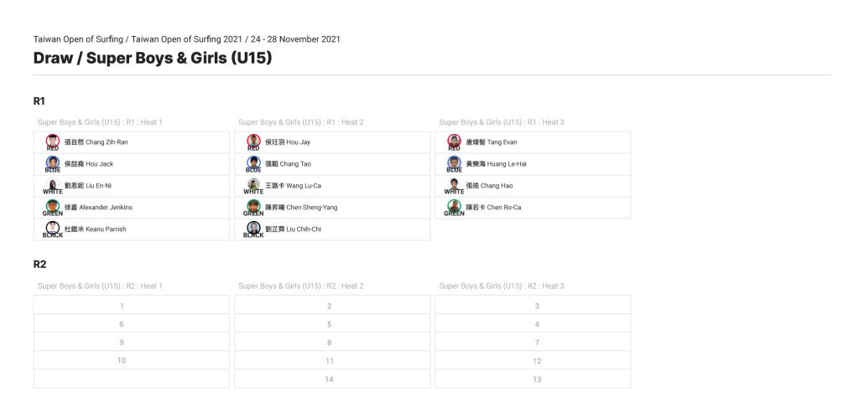
Task: Click Chen Ro-Ca's green jersey avatar
Action: (454, 206)
